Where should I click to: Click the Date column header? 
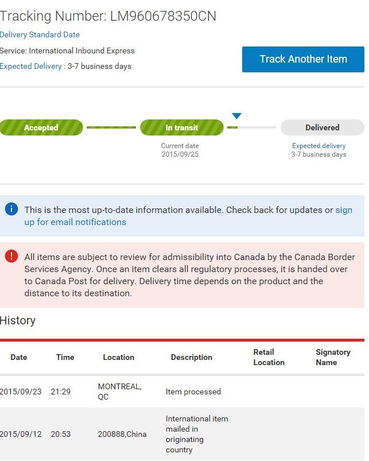[x=19, y=357]
